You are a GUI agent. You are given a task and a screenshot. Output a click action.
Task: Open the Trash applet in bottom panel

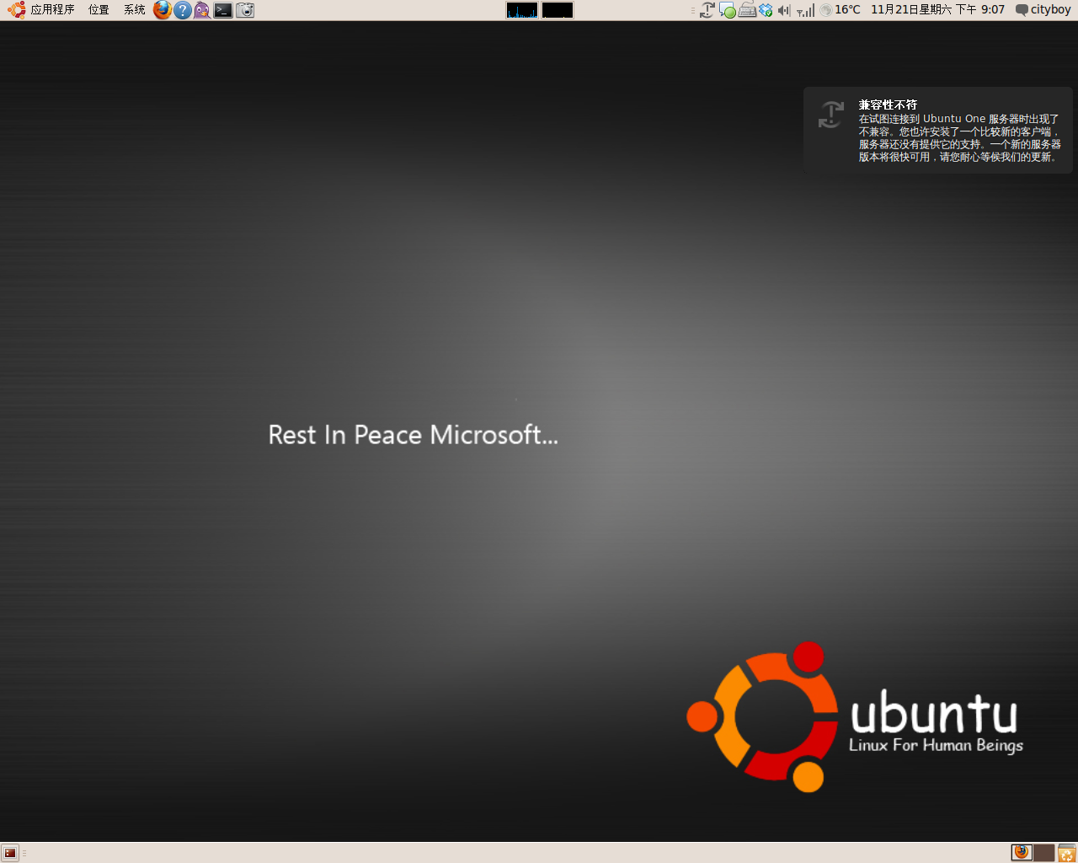pos(1066,853)
